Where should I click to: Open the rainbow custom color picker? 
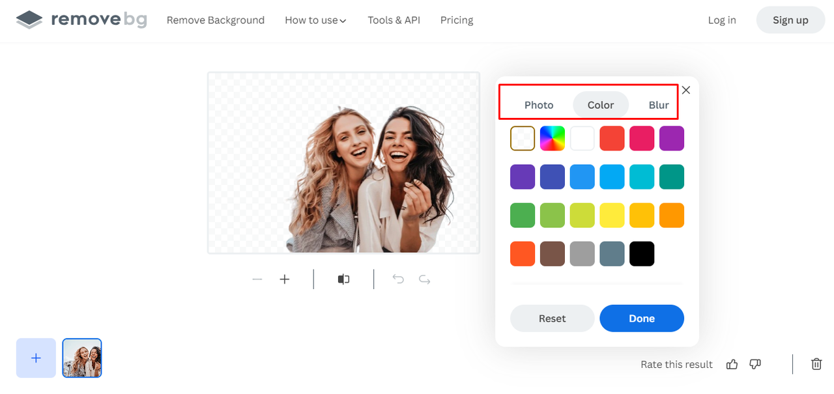(553, 139)
